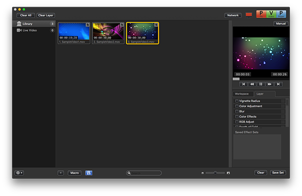
Task: Skip to end in preview transport
Action: (x=278, y=84)
